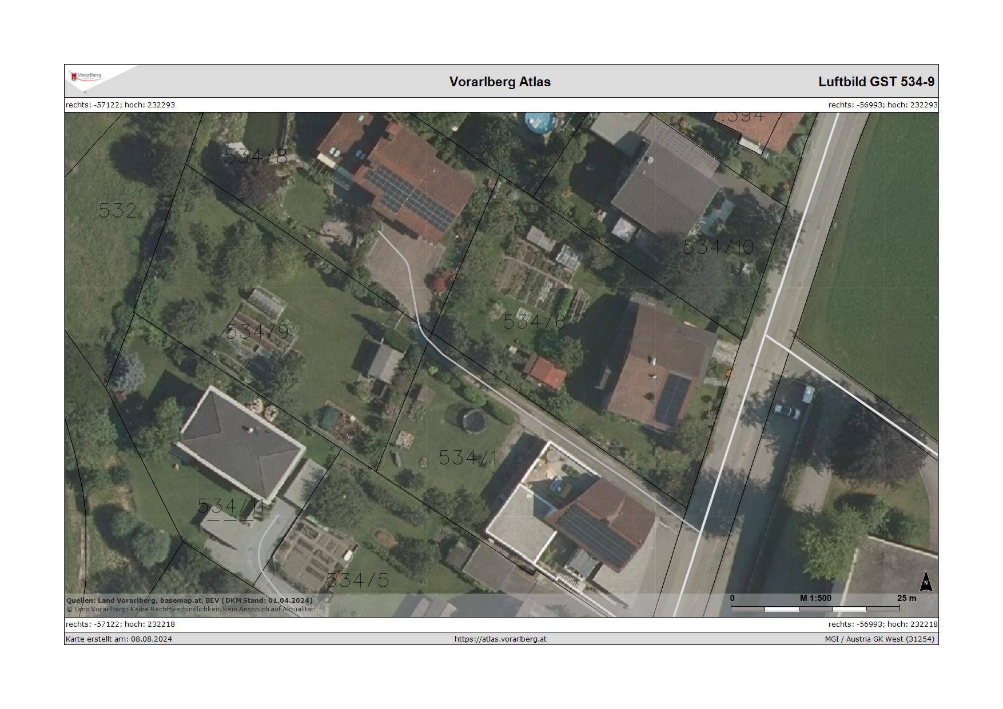This screenshot has width=1003, height=709.
Task: Click the parcel label 534/5
Action: [357, 580]
